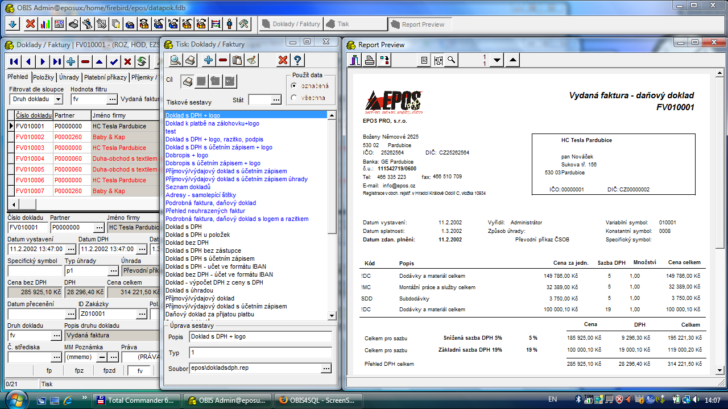Select 'Dobropis + logo' in report list
Screen dimensions: 728x409
pos(187,155)
